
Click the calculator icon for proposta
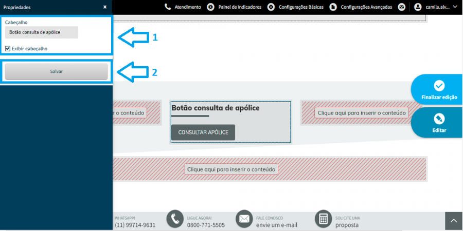324,219
